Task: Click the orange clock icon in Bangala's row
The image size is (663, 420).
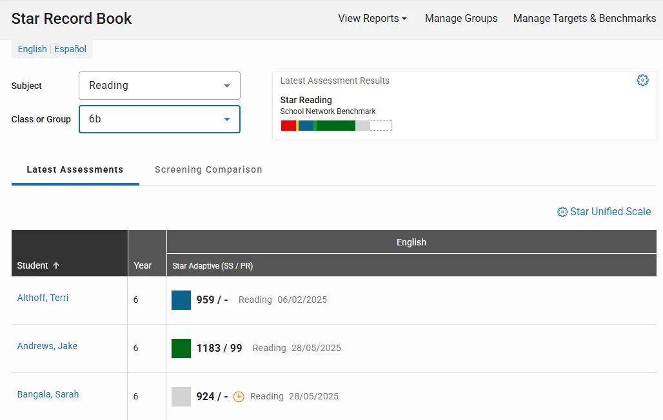Action: [x=239, y=396]
